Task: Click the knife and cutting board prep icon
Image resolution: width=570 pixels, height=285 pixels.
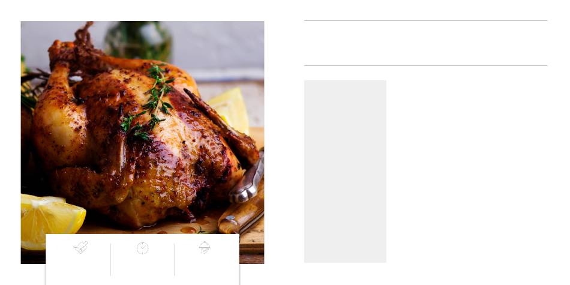Action: tap(80, 248)
